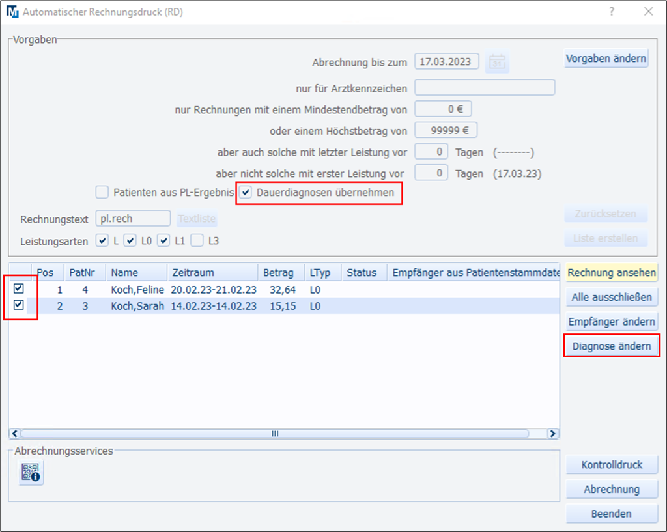The image size is (667, 532).
Task: Sort by the Zeitraum column header
Action: [x=213, y=273]
